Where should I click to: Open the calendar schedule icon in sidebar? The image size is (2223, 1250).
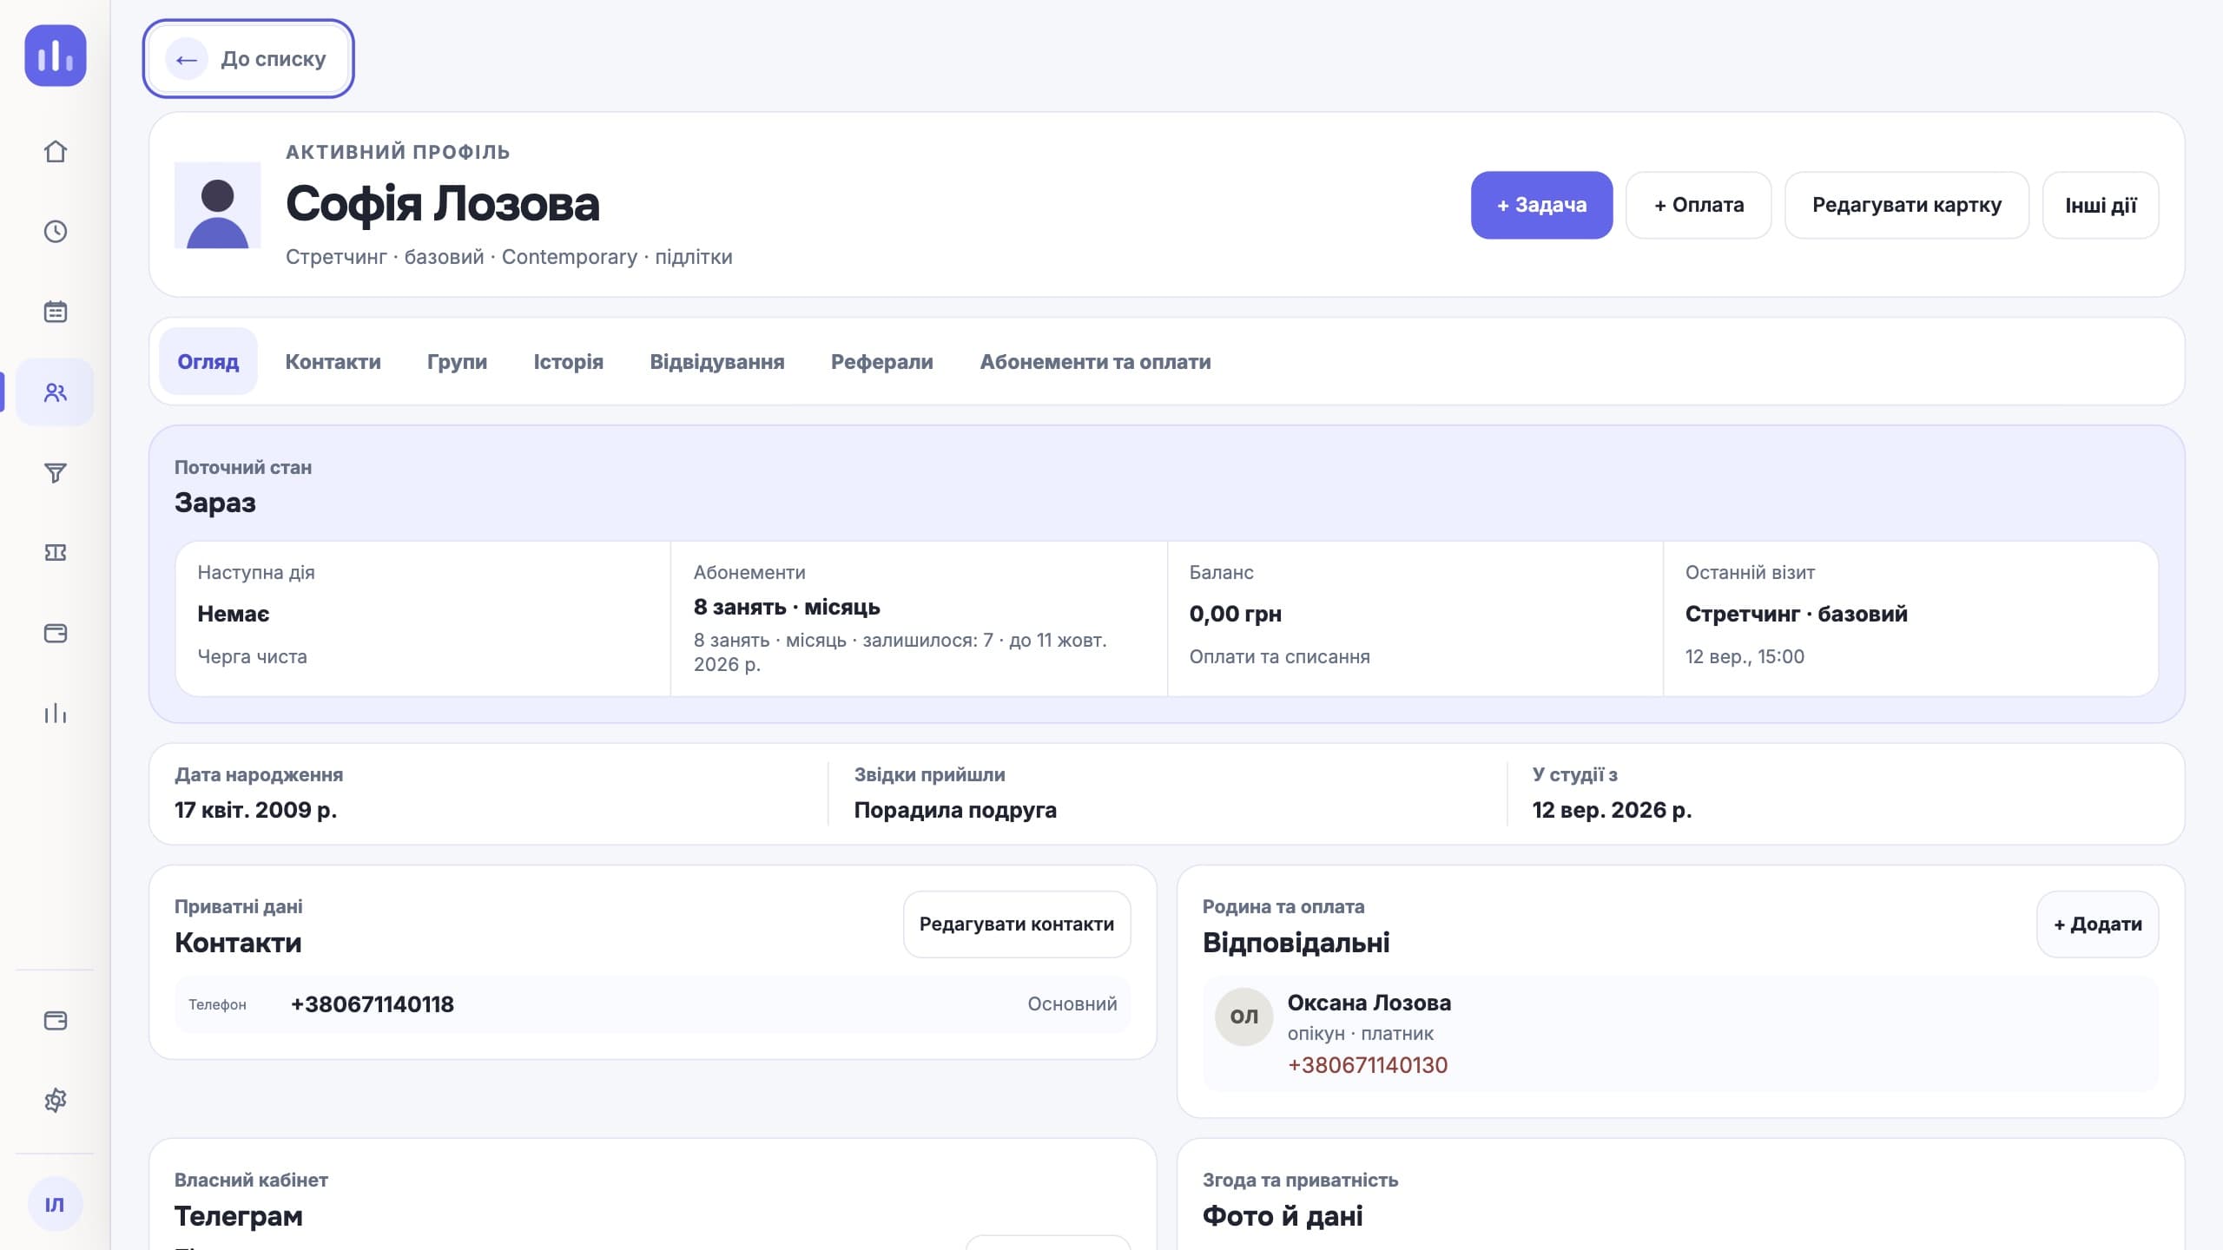coord(55,312)
